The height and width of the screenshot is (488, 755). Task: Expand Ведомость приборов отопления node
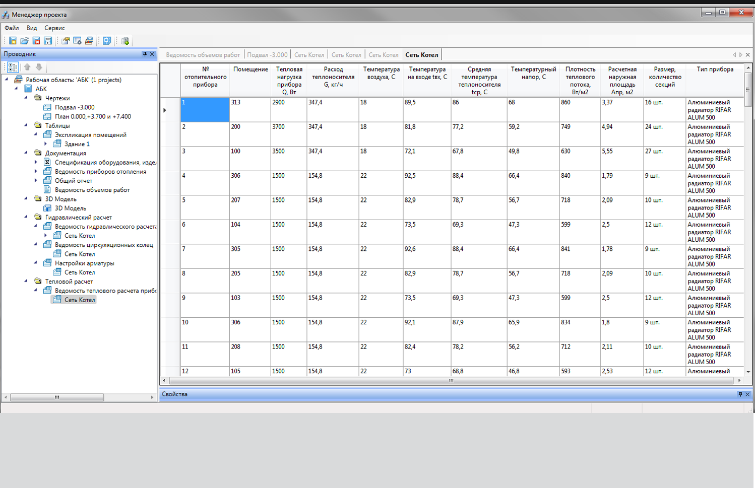[x=36, y=171]
